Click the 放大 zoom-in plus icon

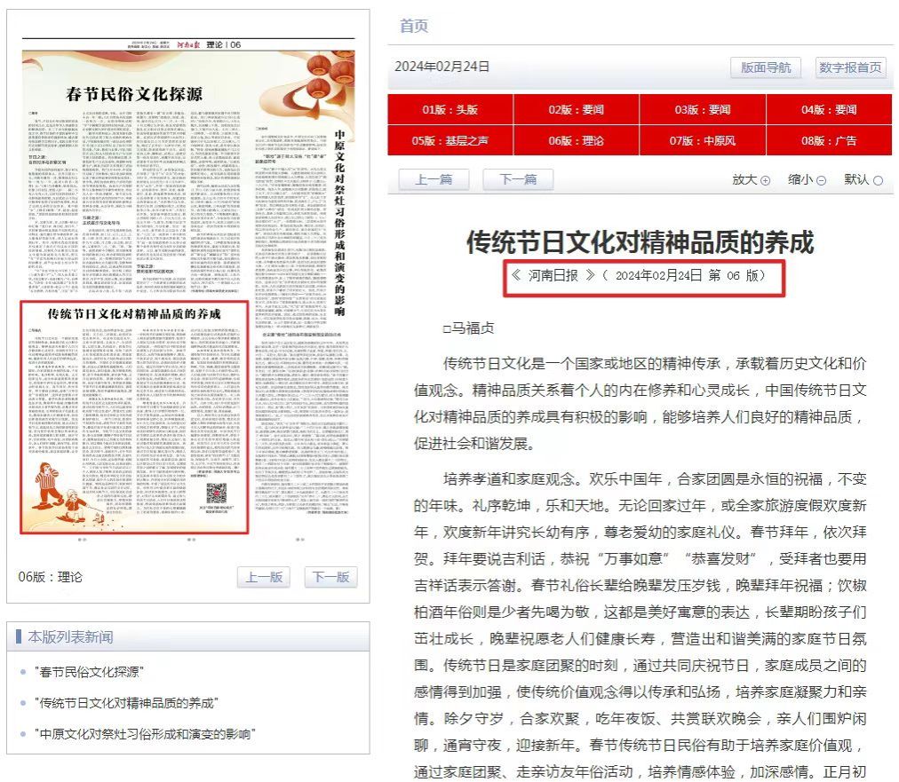point(765,180)
